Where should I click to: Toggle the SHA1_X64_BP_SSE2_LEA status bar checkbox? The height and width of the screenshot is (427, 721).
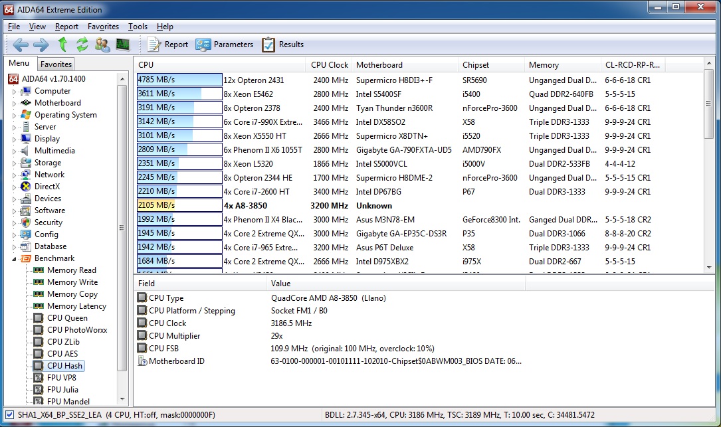click(x=9, y=415)
